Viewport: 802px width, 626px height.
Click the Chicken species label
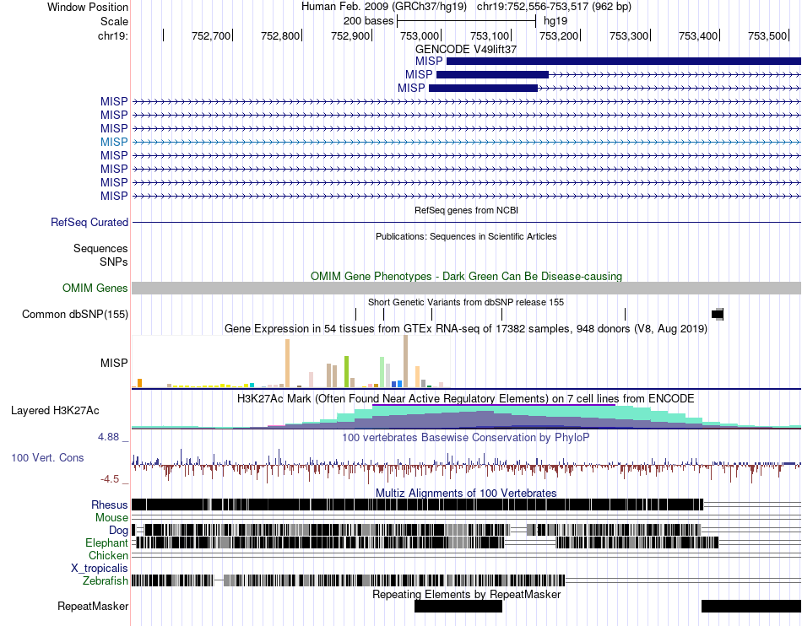(108, 555)
